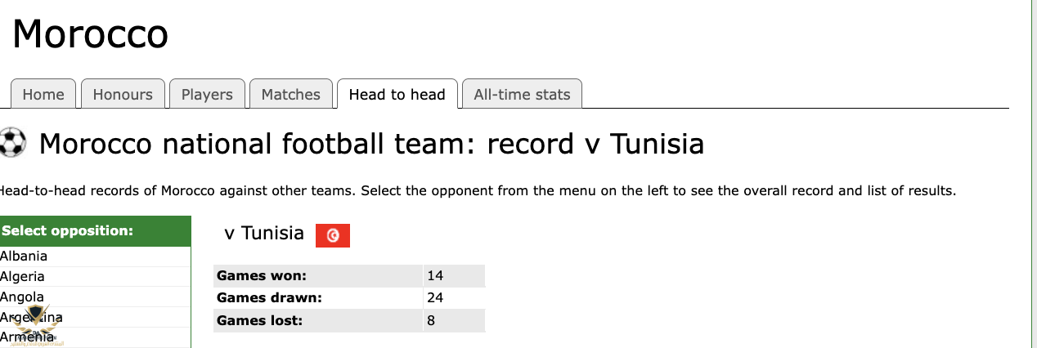Click the Select opposition green header
This screenshot has width=1037, height=348.
(95, 231)
